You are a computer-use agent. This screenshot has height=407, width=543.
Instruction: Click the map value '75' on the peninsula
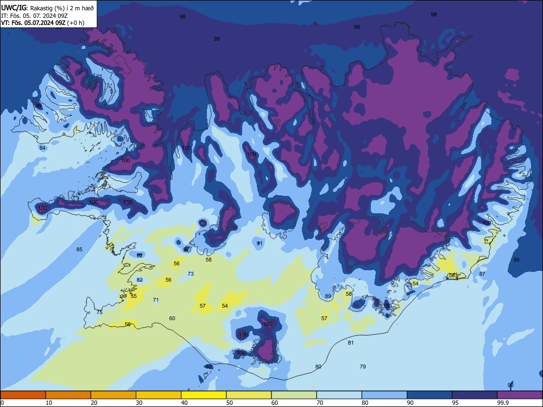click(x=99, y=312)
